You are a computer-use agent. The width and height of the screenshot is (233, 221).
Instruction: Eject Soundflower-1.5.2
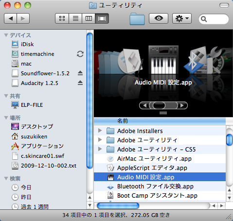pos(80,73)
